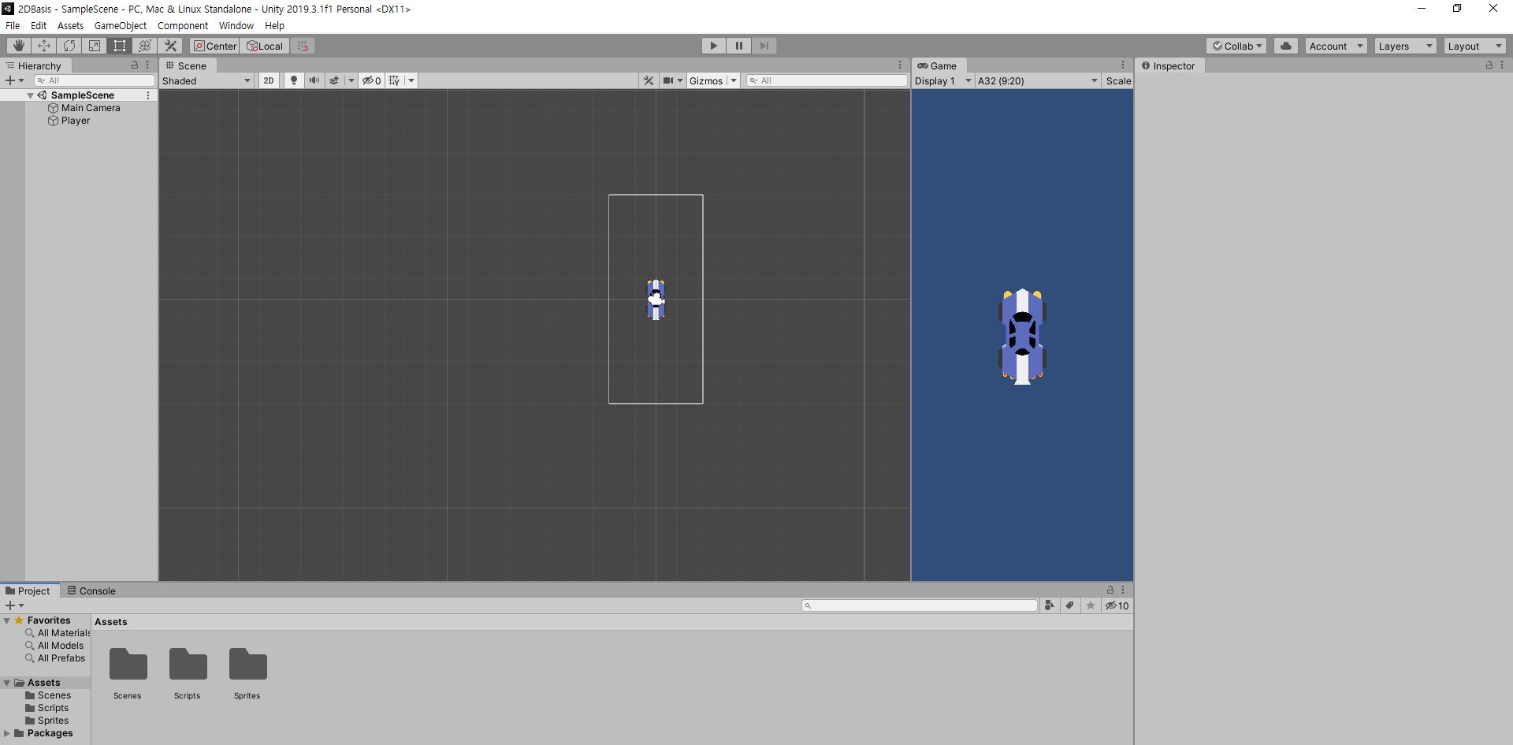Image resolution: width=1513 pixels, height=745 pixels.
Task: Open the custom editor tools icon
Action: pyautogui.click(x=170, y=46)
